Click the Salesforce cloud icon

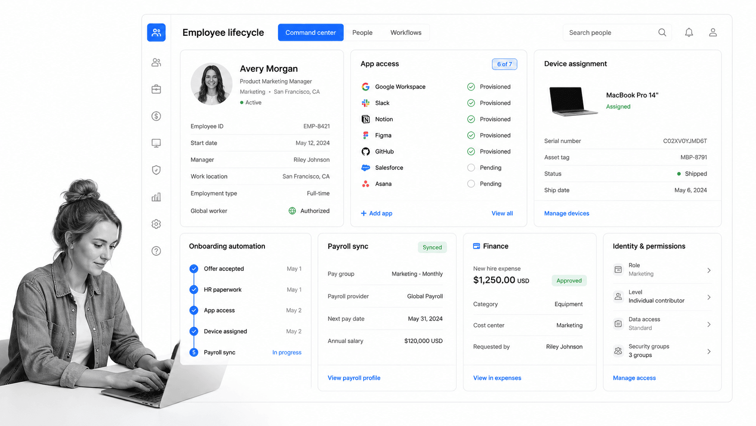click(x=365, y=168)
